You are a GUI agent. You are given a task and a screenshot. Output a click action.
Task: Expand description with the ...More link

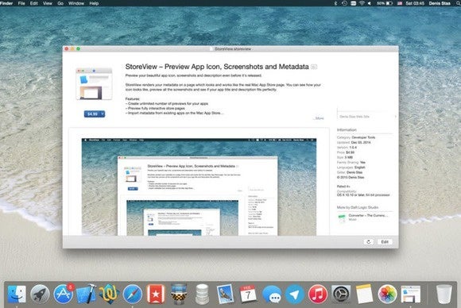click(x=319, y=118)
